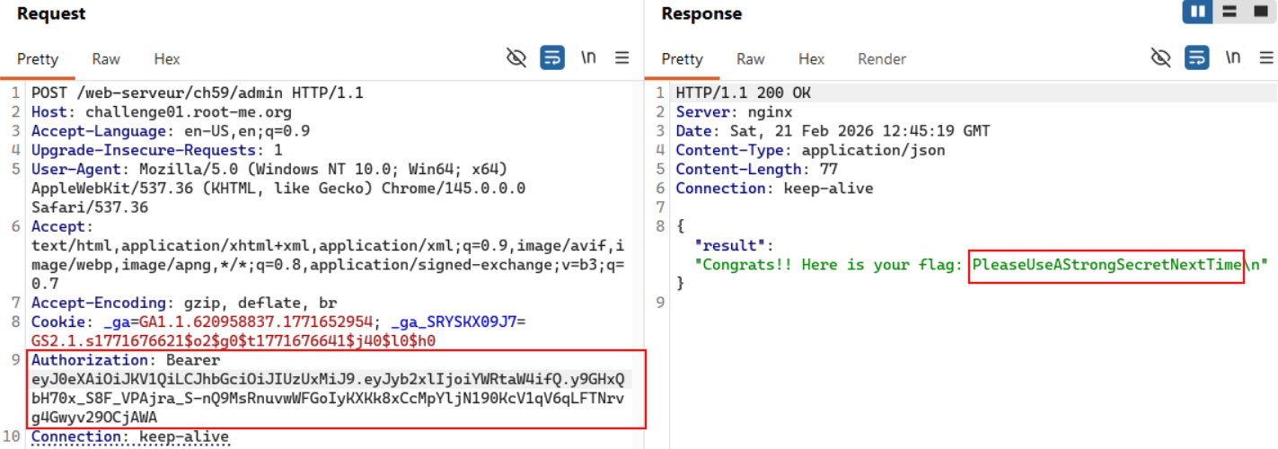Viewport: 1278px width, 449px height.
Task: Select the Pretty tab in Request
Action: click(x=38, y=59)
